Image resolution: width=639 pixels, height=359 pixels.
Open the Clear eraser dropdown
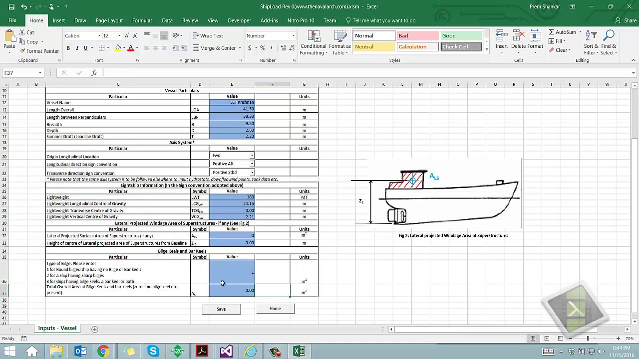pos(559,50)
